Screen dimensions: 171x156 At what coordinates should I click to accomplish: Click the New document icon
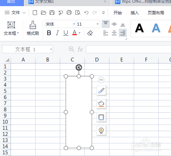coord(35,13)
